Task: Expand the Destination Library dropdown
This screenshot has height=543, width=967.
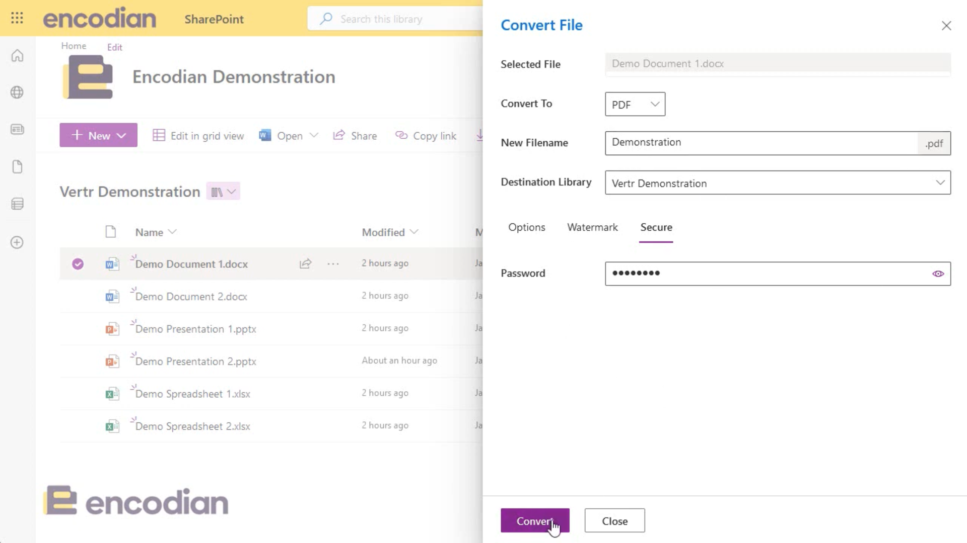Action: tap(940, 183)
